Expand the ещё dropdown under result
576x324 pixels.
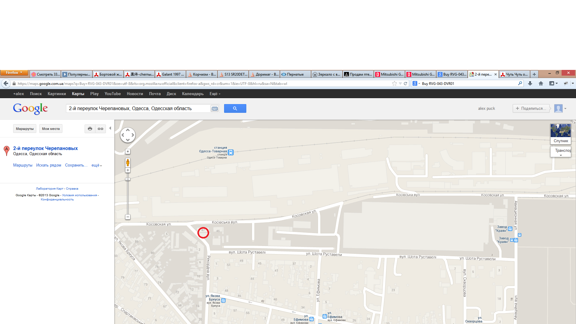pos(97,165)
